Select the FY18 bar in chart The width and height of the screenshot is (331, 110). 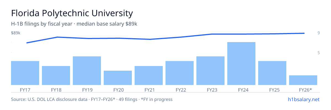pyautogui.click(x=56, y=75)
